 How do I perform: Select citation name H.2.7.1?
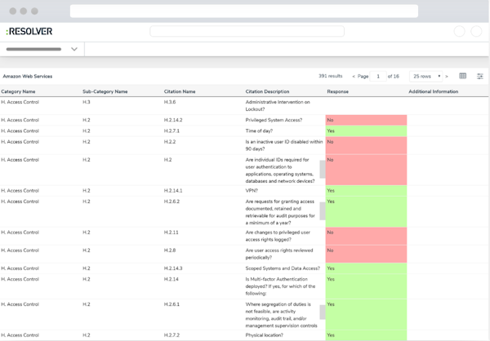point(171,131)
